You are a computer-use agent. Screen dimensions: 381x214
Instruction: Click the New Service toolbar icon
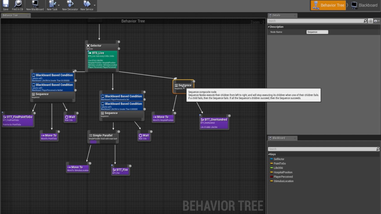pos(87,6)
